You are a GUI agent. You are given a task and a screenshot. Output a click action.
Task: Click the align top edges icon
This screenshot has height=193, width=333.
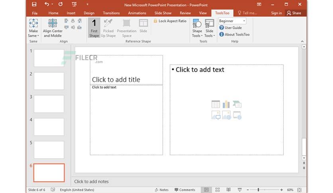(67, 27)
